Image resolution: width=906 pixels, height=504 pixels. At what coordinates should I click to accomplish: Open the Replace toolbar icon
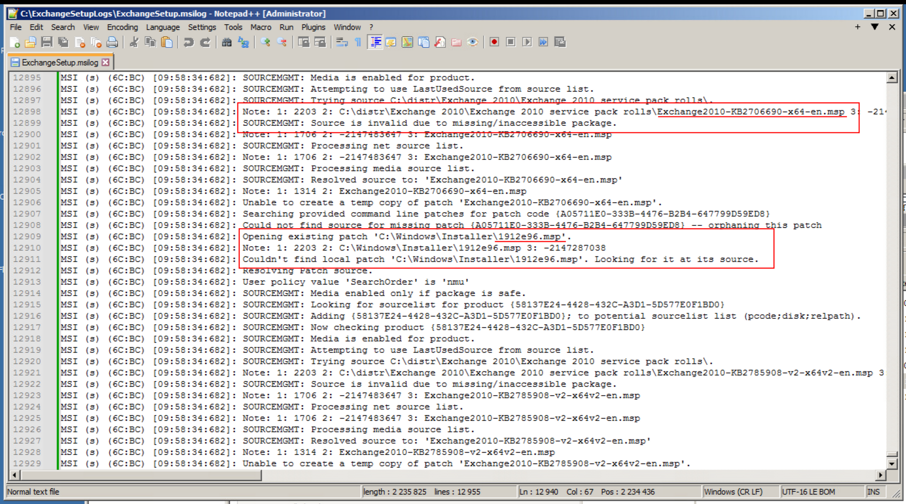coord(243,42)
